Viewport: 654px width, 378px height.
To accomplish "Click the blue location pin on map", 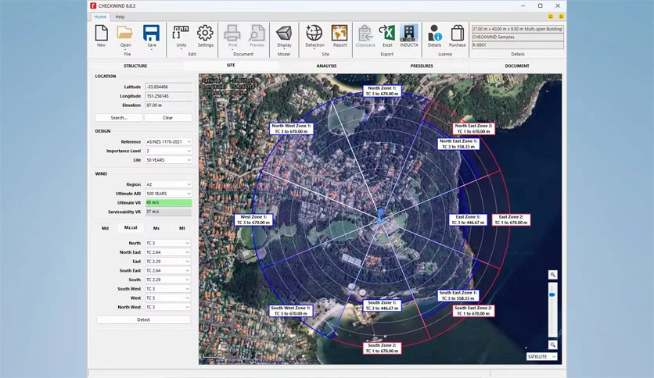I will (381, 213).
